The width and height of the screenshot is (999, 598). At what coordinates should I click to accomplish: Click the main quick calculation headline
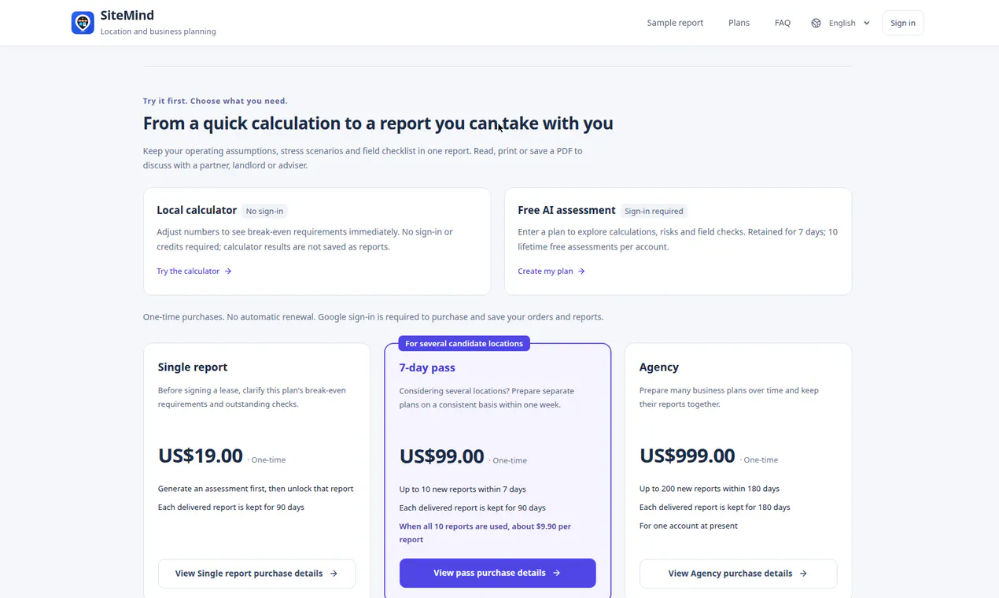coord(378,124)
